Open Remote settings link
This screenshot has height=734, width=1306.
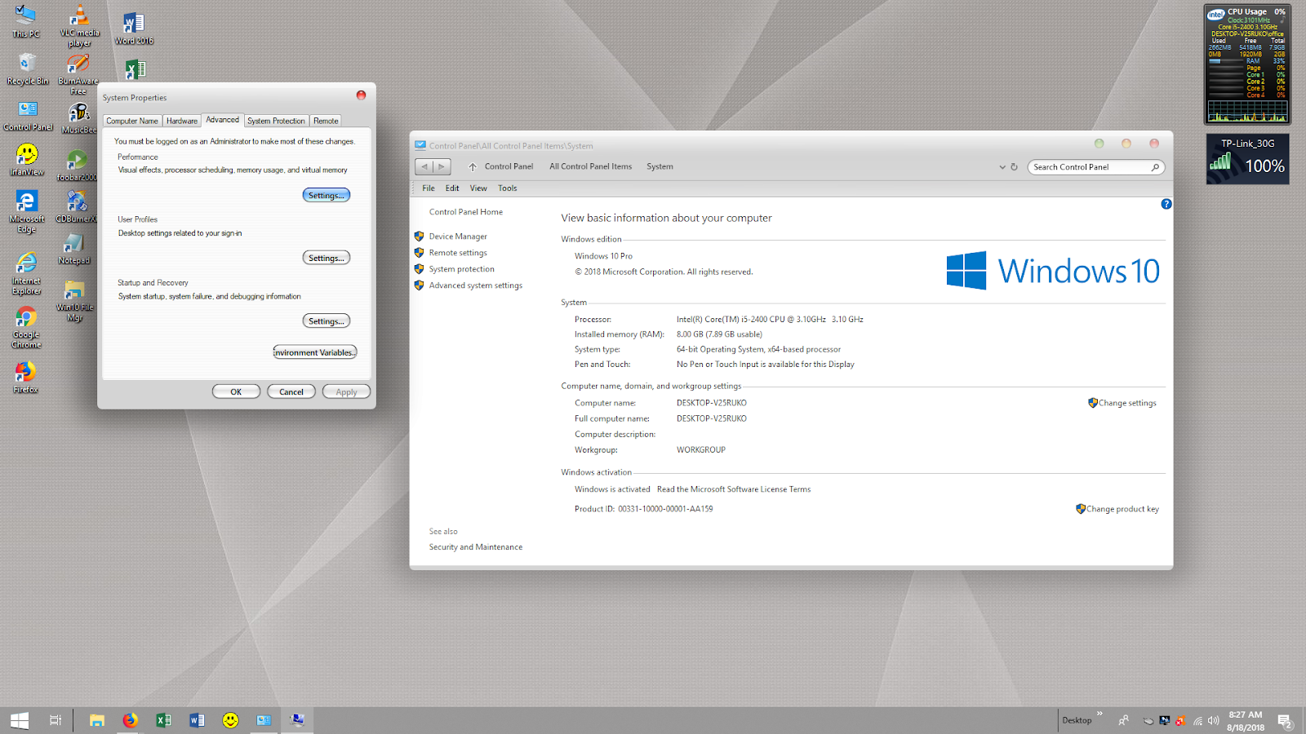point(458,253)
